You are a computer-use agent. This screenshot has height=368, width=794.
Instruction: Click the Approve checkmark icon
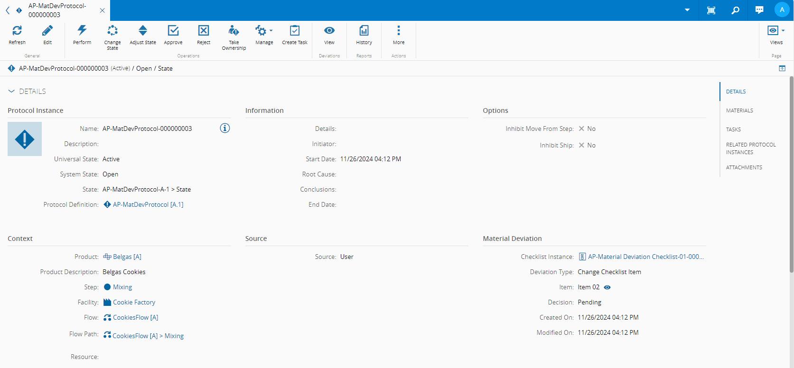tap(173, 31)
